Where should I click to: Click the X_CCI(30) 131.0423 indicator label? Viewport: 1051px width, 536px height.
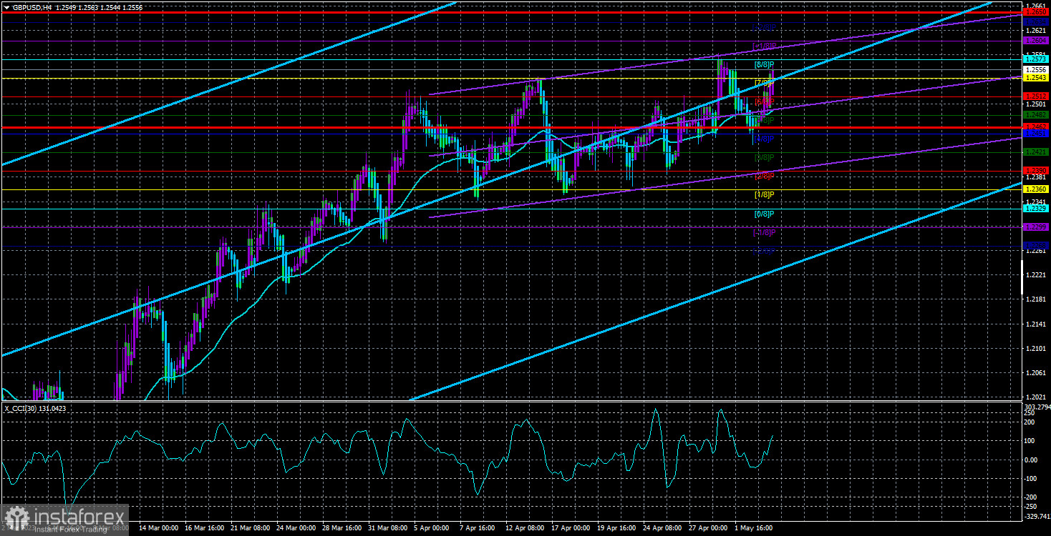pyautogui.click(x=35, y=407)
